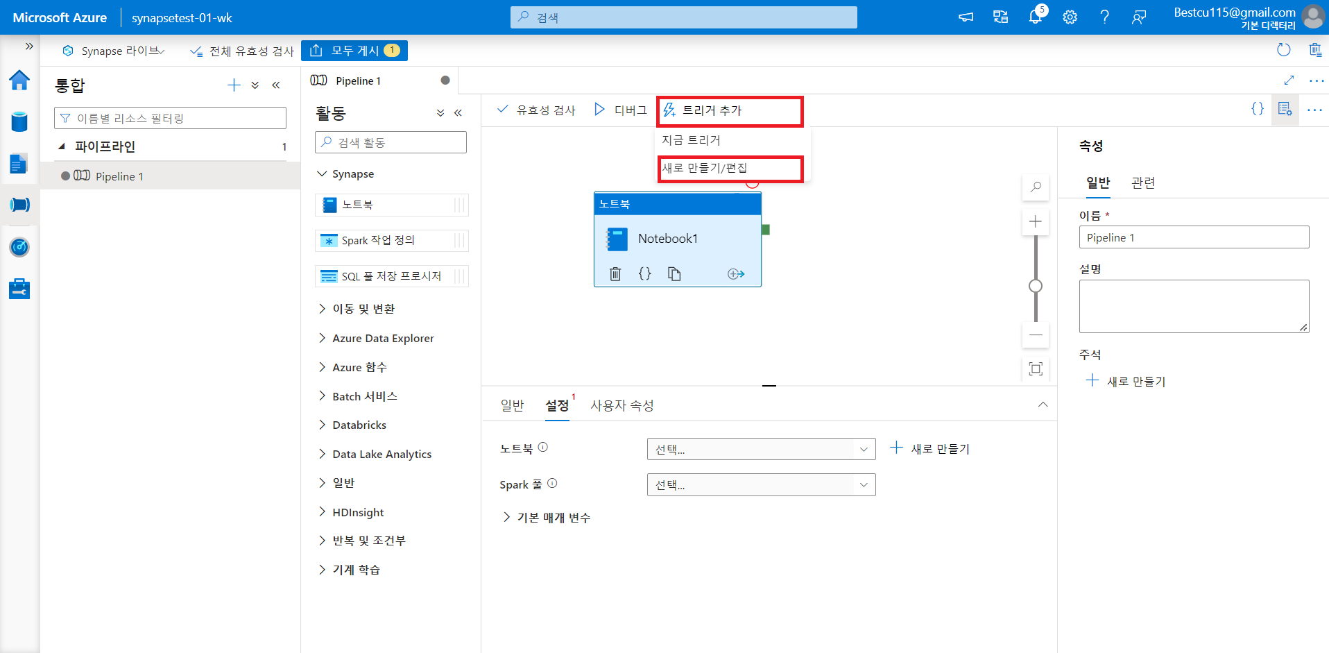Click the refresh icon at top right
This screenshot has width=1329, height=653.
click(x=1284, y=50)
